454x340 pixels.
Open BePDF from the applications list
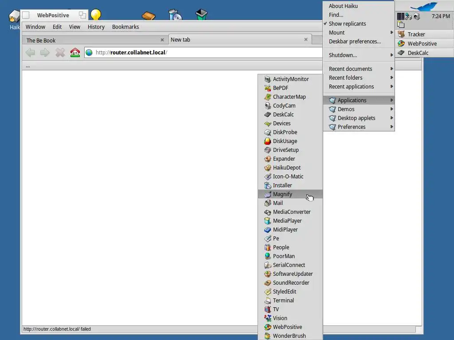click(x=290, y=88)
